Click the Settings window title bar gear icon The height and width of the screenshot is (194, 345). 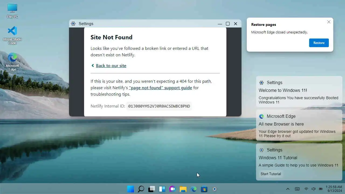pyautogui.click(x=73, y=24)
